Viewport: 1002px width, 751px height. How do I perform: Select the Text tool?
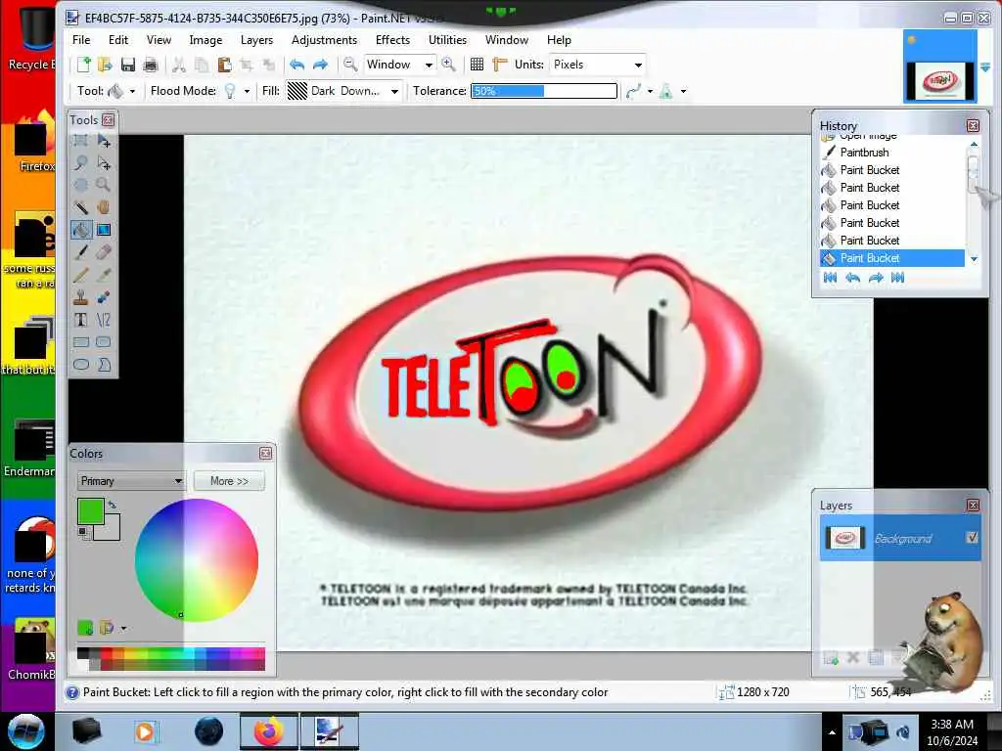80,320
